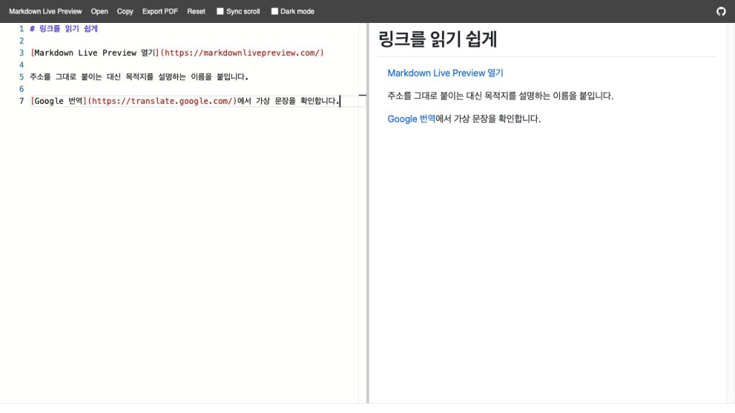Enable the Sync scroll checkbox
The height and width of the screenshot is (413, 735).
pos(220,11)
